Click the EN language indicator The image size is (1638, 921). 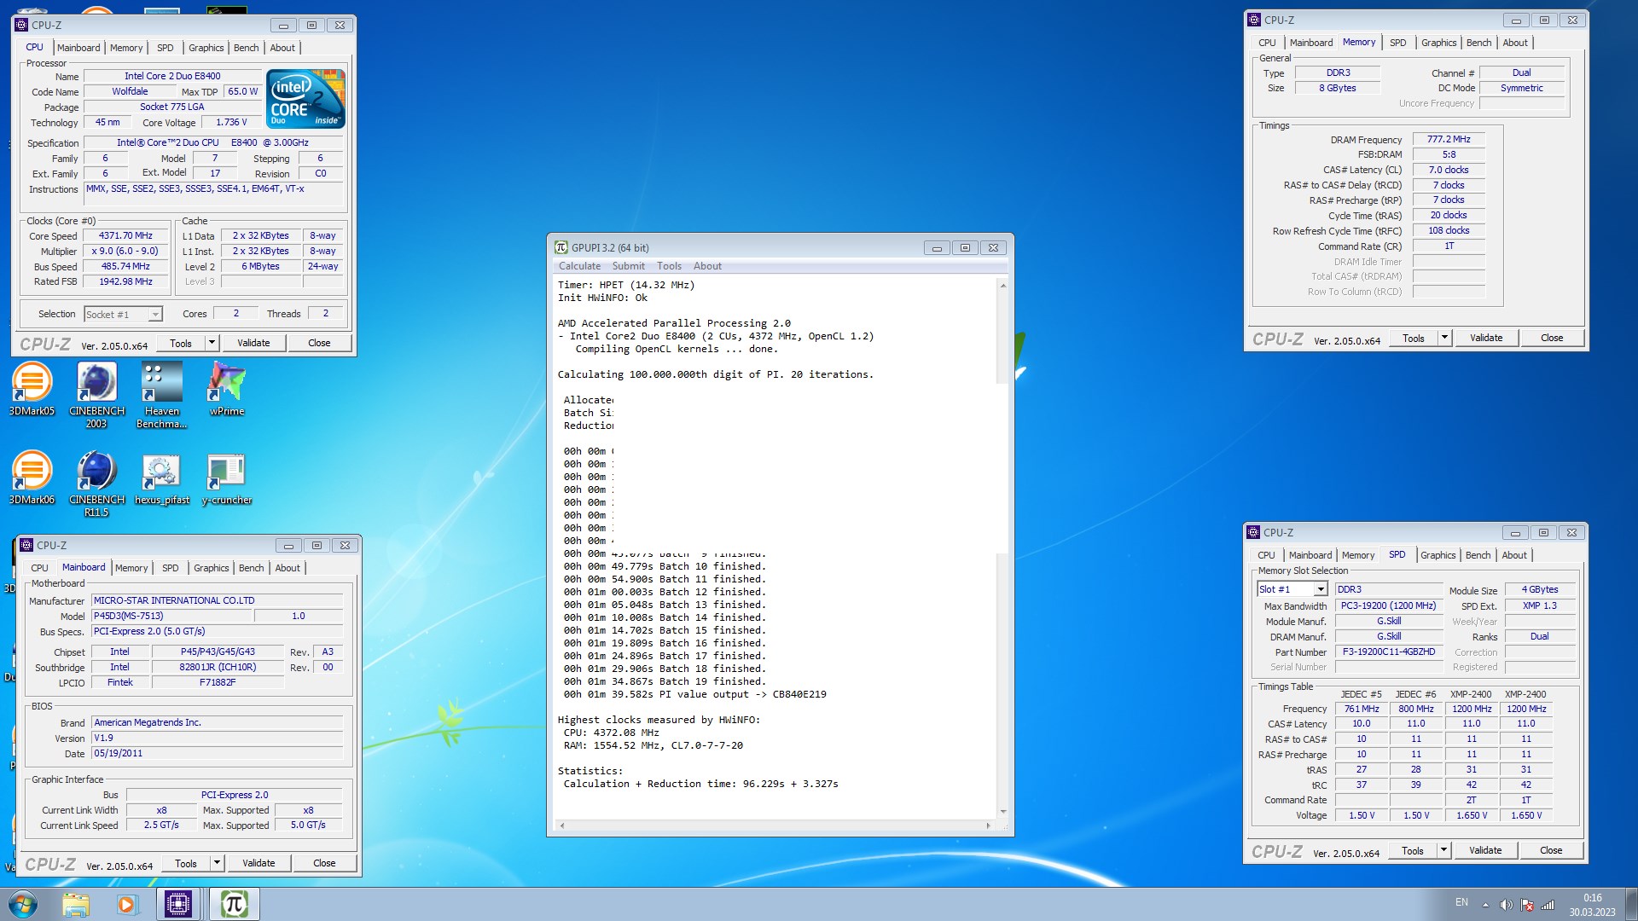pyautogui.click(x=1461, y=902)
